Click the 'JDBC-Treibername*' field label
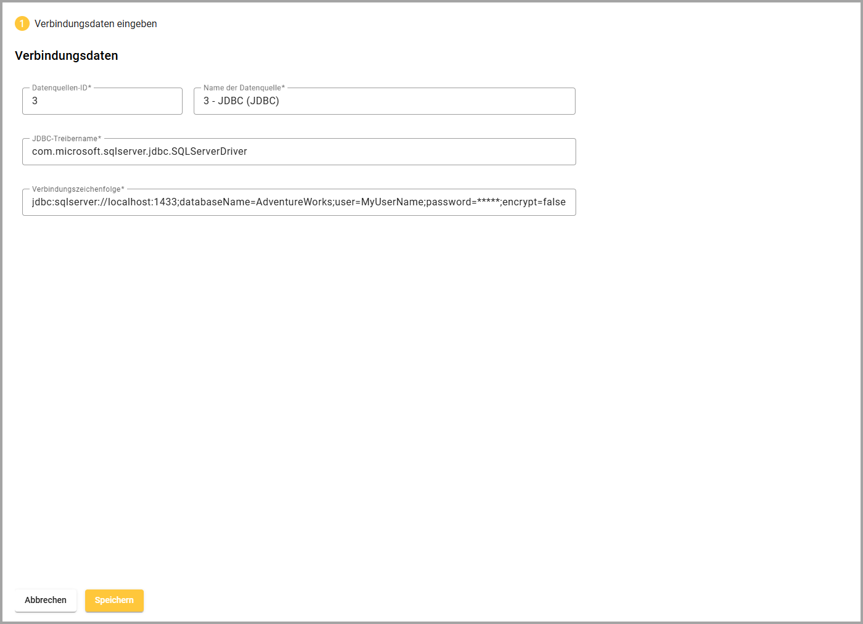The width and height of the screenshot is (863, 624). click(x=67, y=139)
